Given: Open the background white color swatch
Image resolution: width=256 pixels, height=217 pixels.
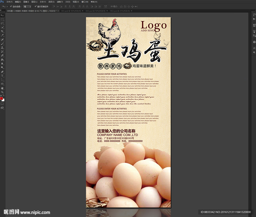Looking at the screenshot, I should click(x=3, y=100).
